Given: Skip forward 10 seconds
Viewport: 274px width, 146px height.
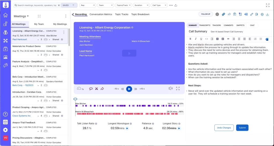Looking at the screenshot, I should (x=136, y=89).
